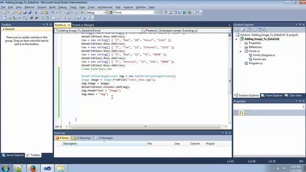Click the Increase Indent icon
The height and width of the screenshot is (172, 306).
(x=36, y=18)
